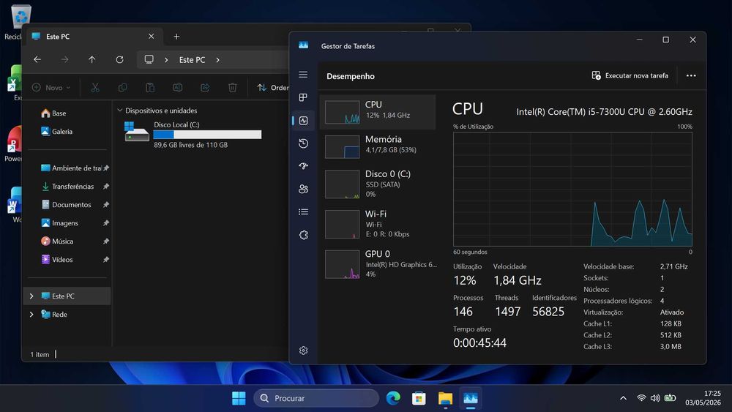Select the Wi-Fi performance entry
732x412 pixels.
pyautogui.click(x=378, y=223)
